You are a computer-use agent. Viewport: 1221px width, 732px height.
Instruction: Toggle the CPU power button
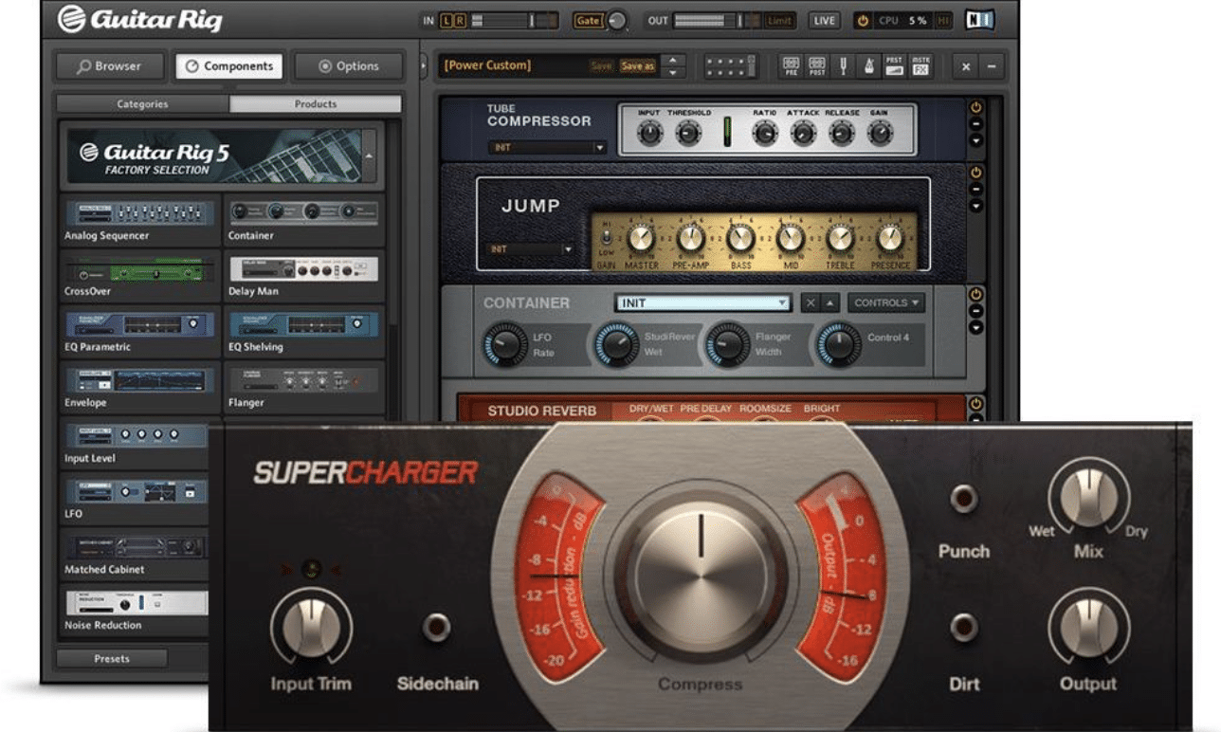point(864,20)
